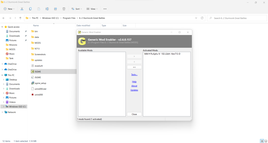Refresh the current folder view
Viewport: 268px width, 143px height.
202,18
